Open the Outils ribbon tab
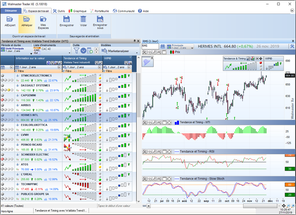296x215 pixels. (x=59, y=11)
